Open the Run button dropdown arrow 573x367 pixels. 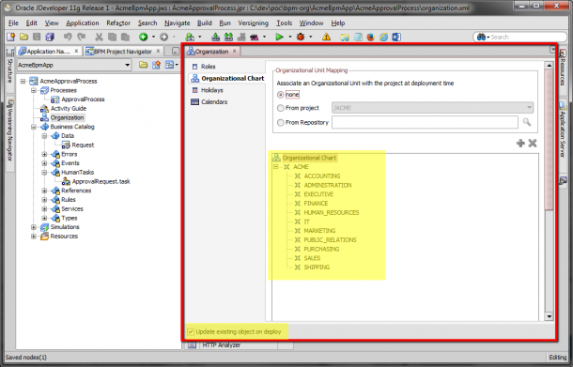click(x=290, y=37)
